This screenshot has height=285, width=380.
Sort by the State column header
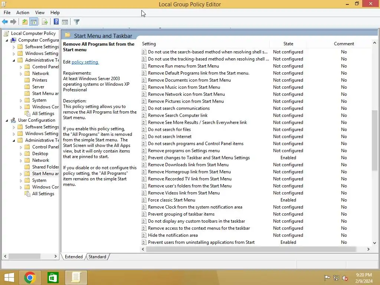click(x=288, y=44)
